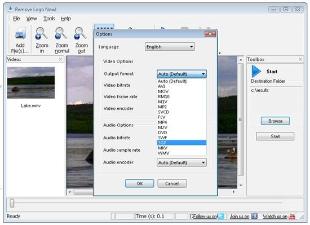Click the Zoom out magnifier icon
This screenshot has width=310, height=225.
[x=80, y=33]
